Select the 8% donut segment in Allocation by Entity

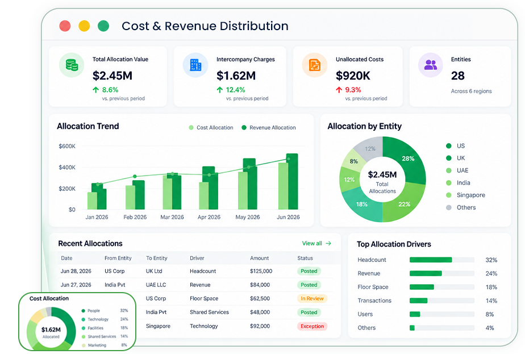354,161
